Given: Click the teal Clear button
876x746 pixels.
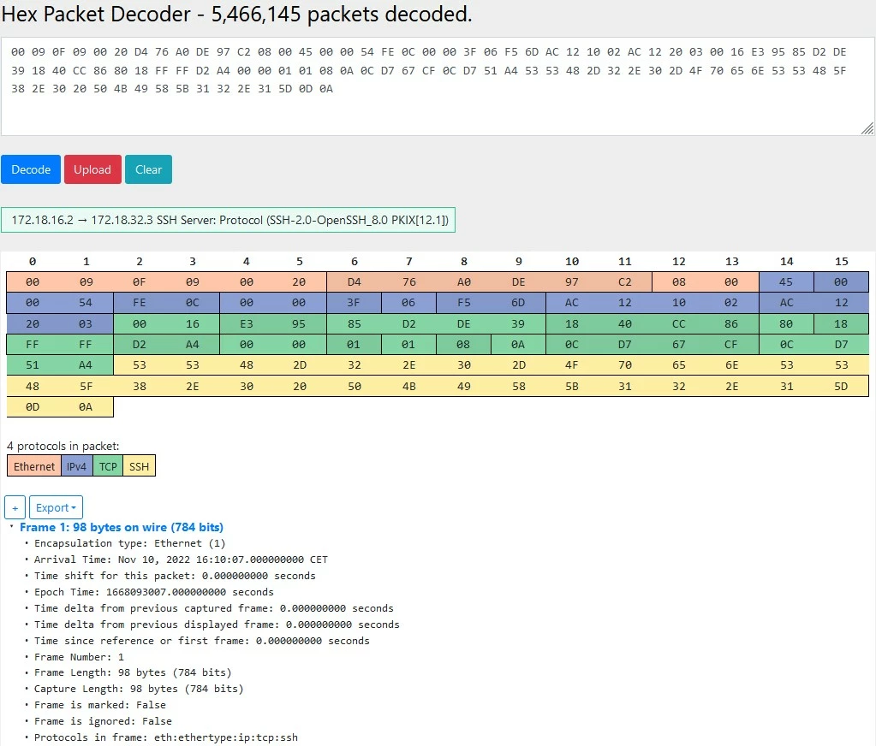Looking at the screenshot, I should tap(149, 169).
